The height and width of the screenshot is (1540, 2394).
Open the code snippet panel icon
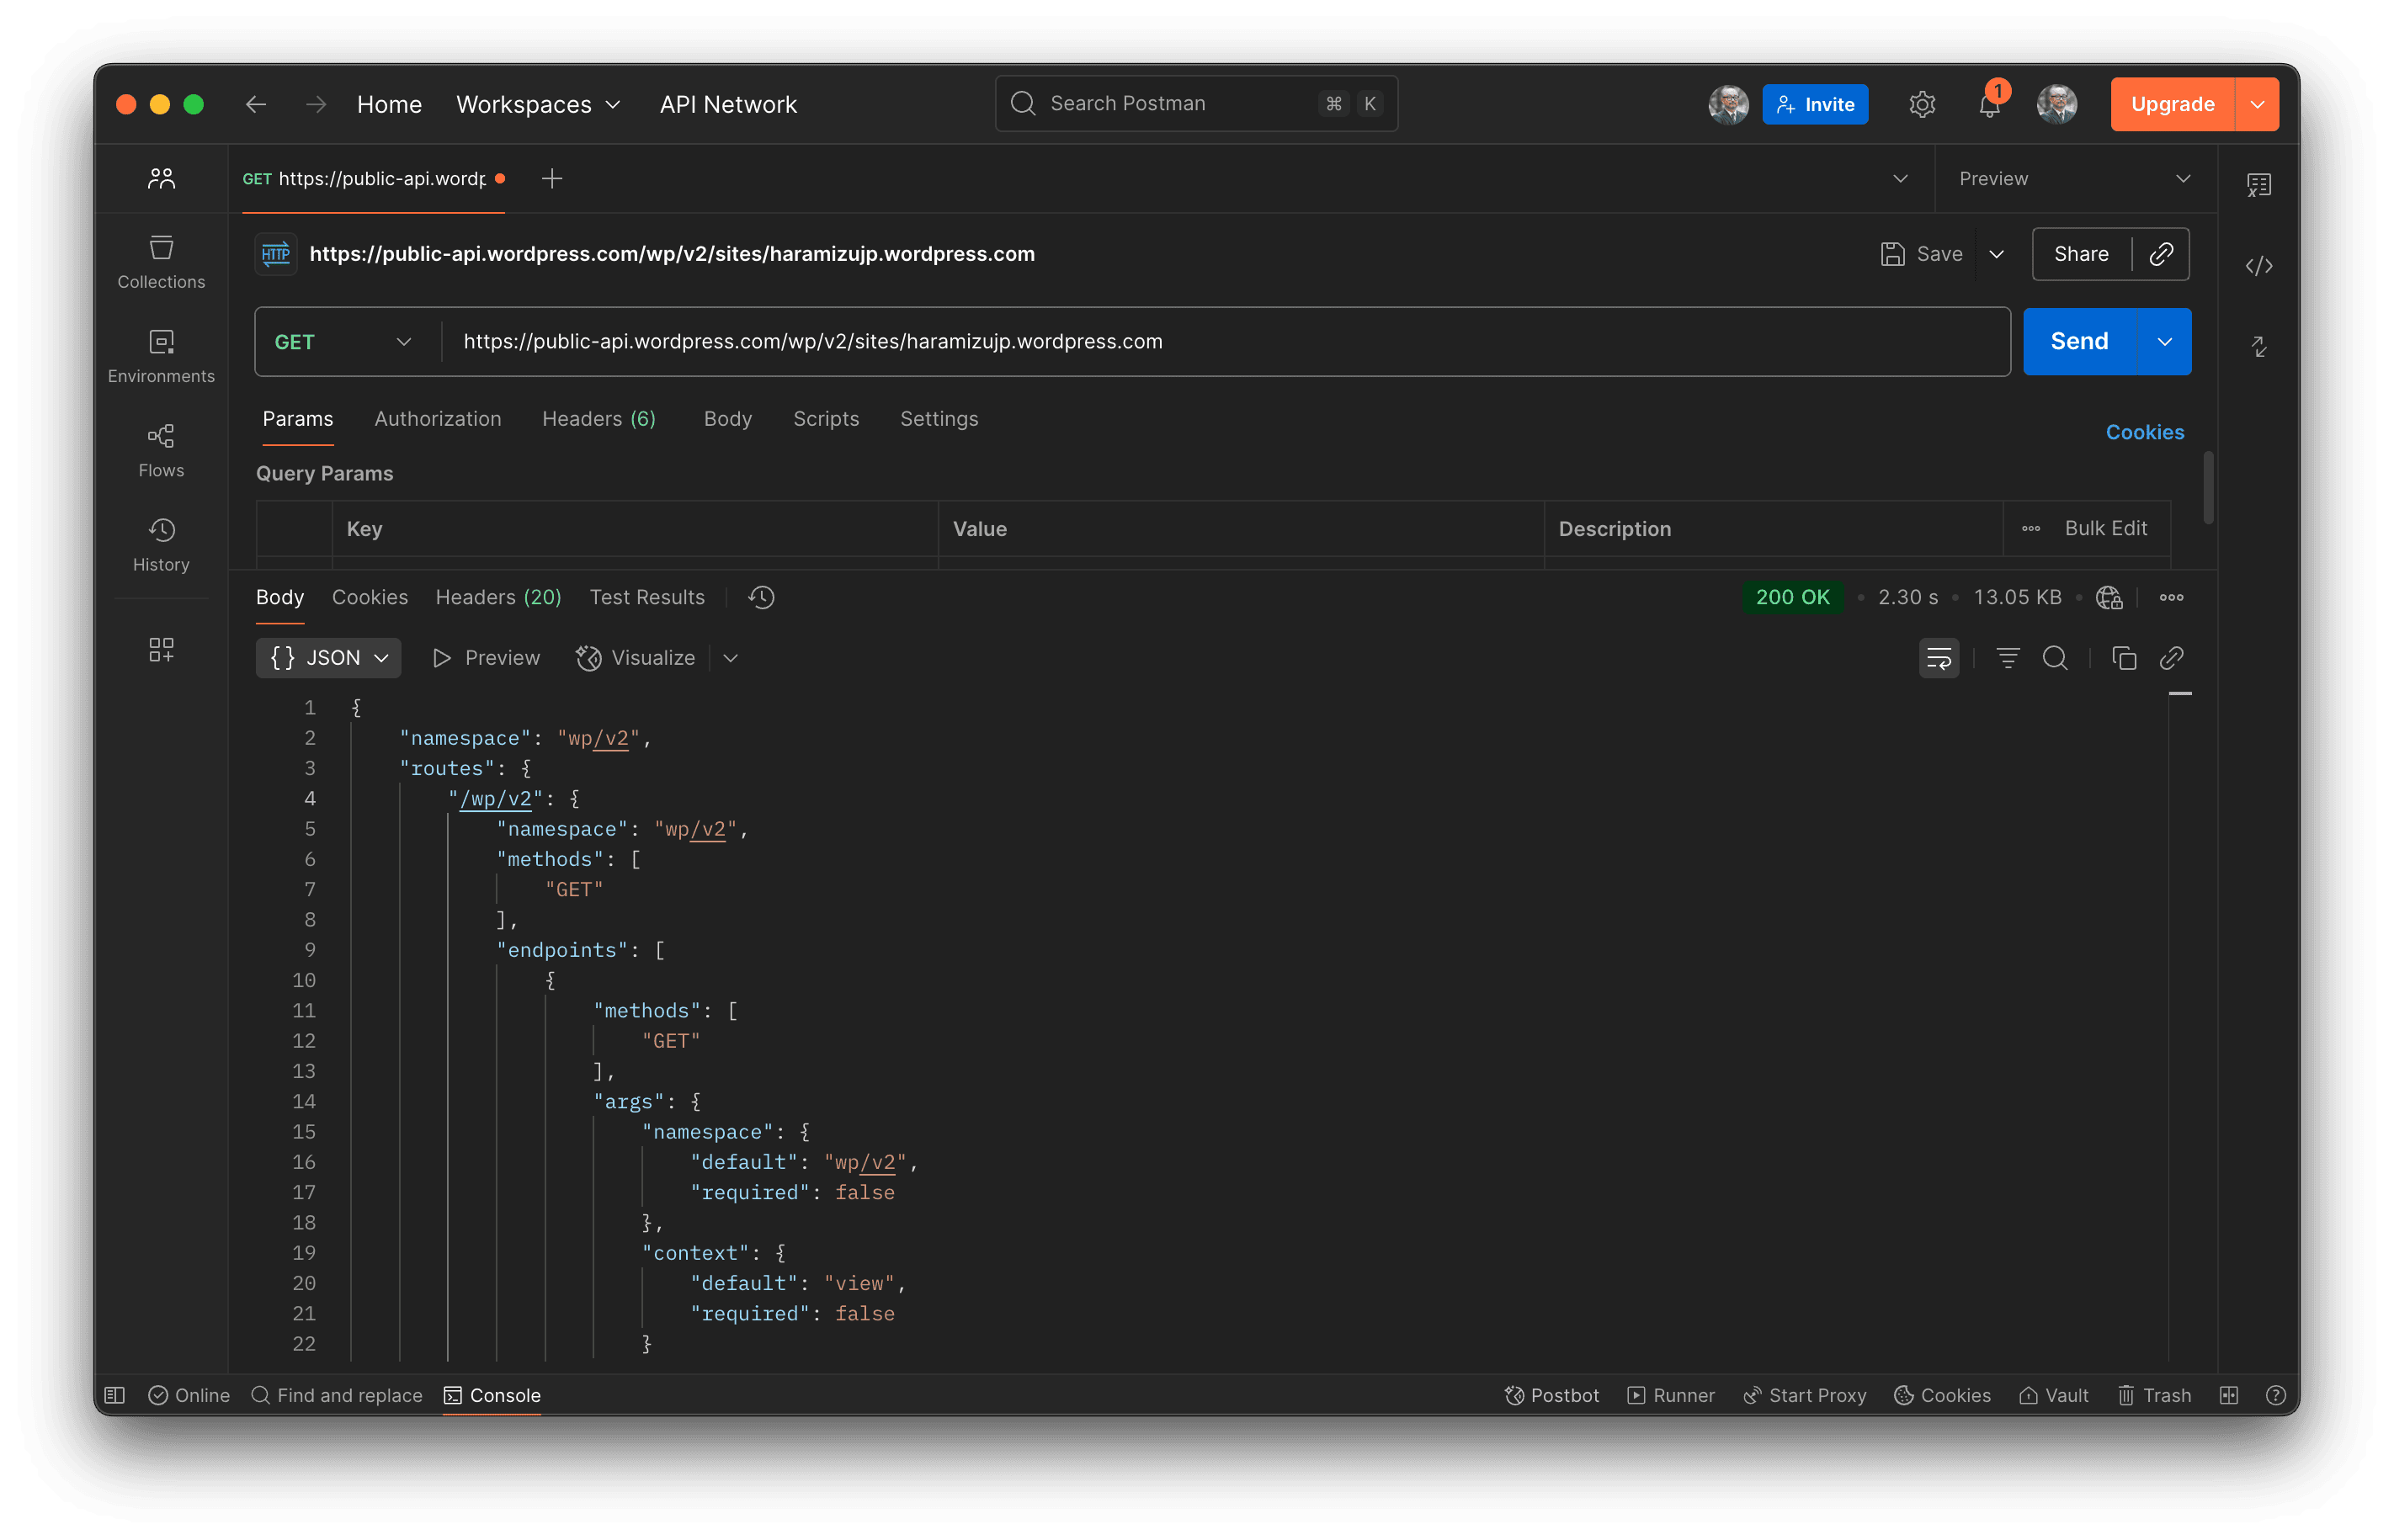click(x=2258, y=266)
